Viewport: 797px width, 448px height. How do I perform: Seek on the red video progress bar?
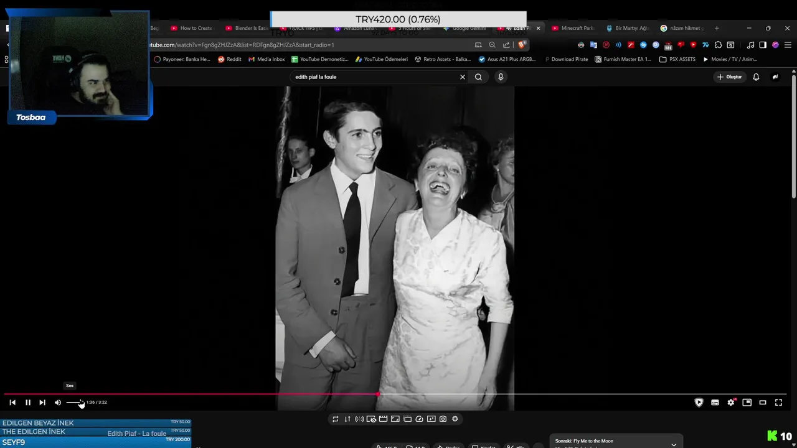[395, 394]
